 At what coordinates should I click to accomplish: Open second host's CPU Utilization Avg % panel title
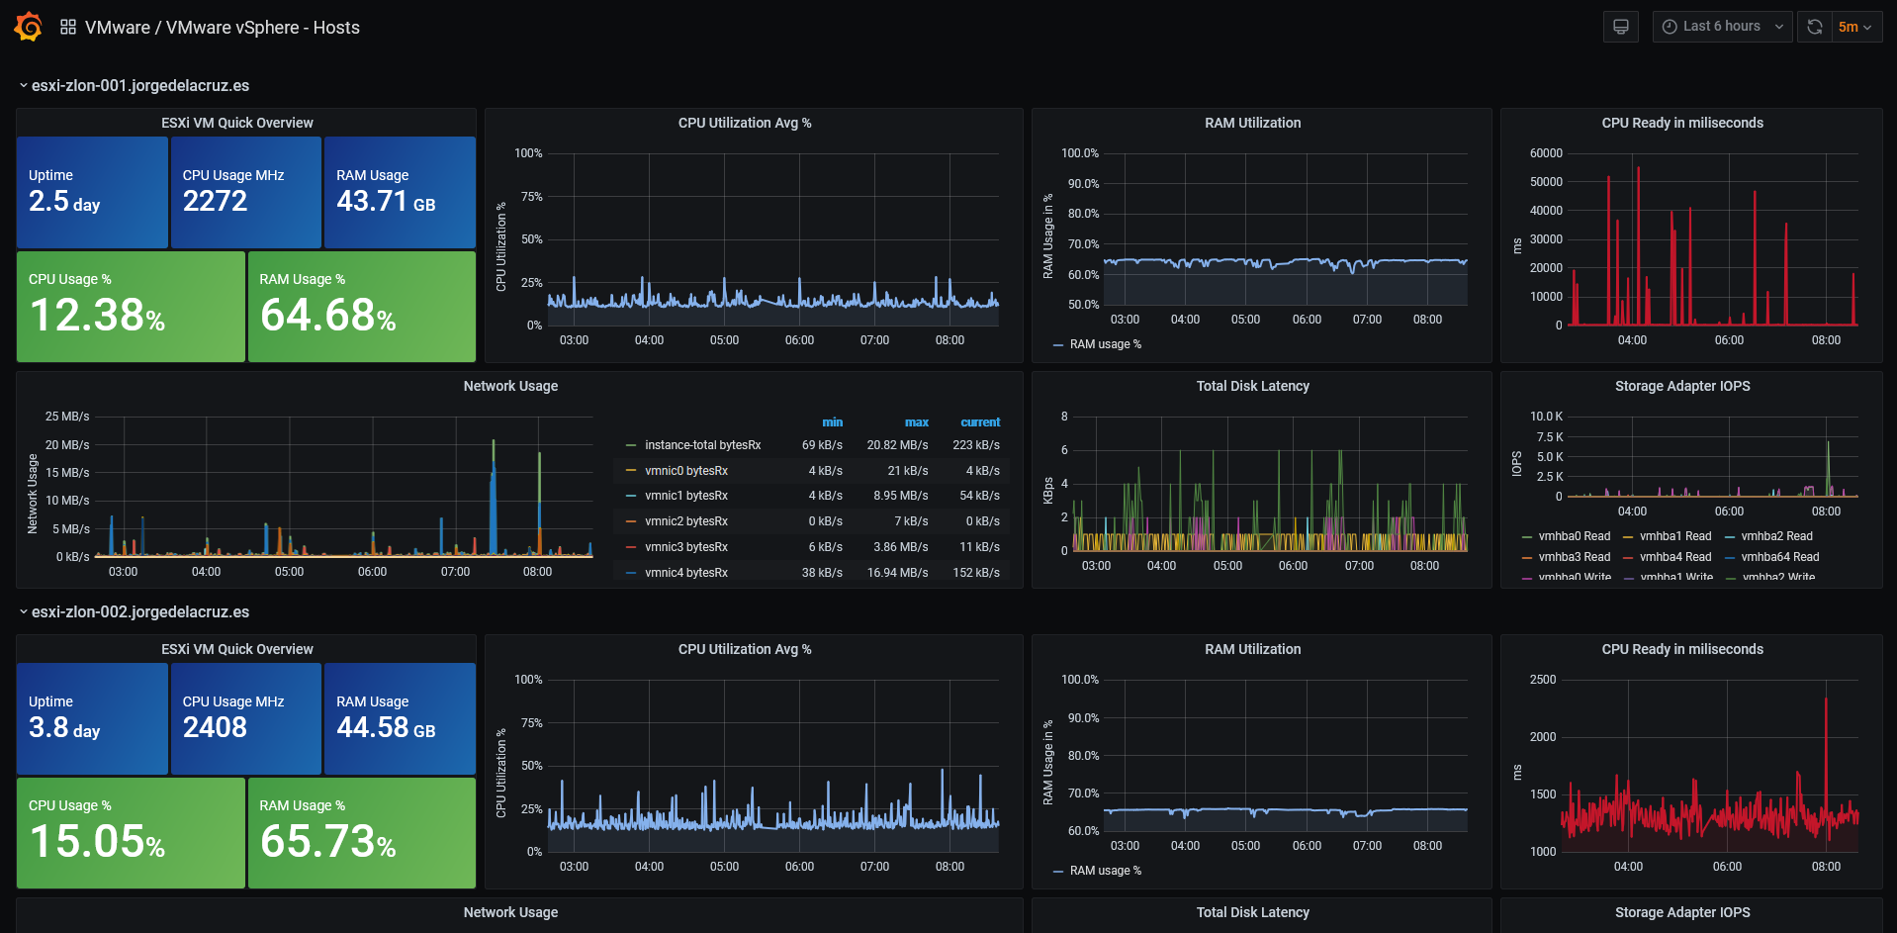tap(745, 649)
